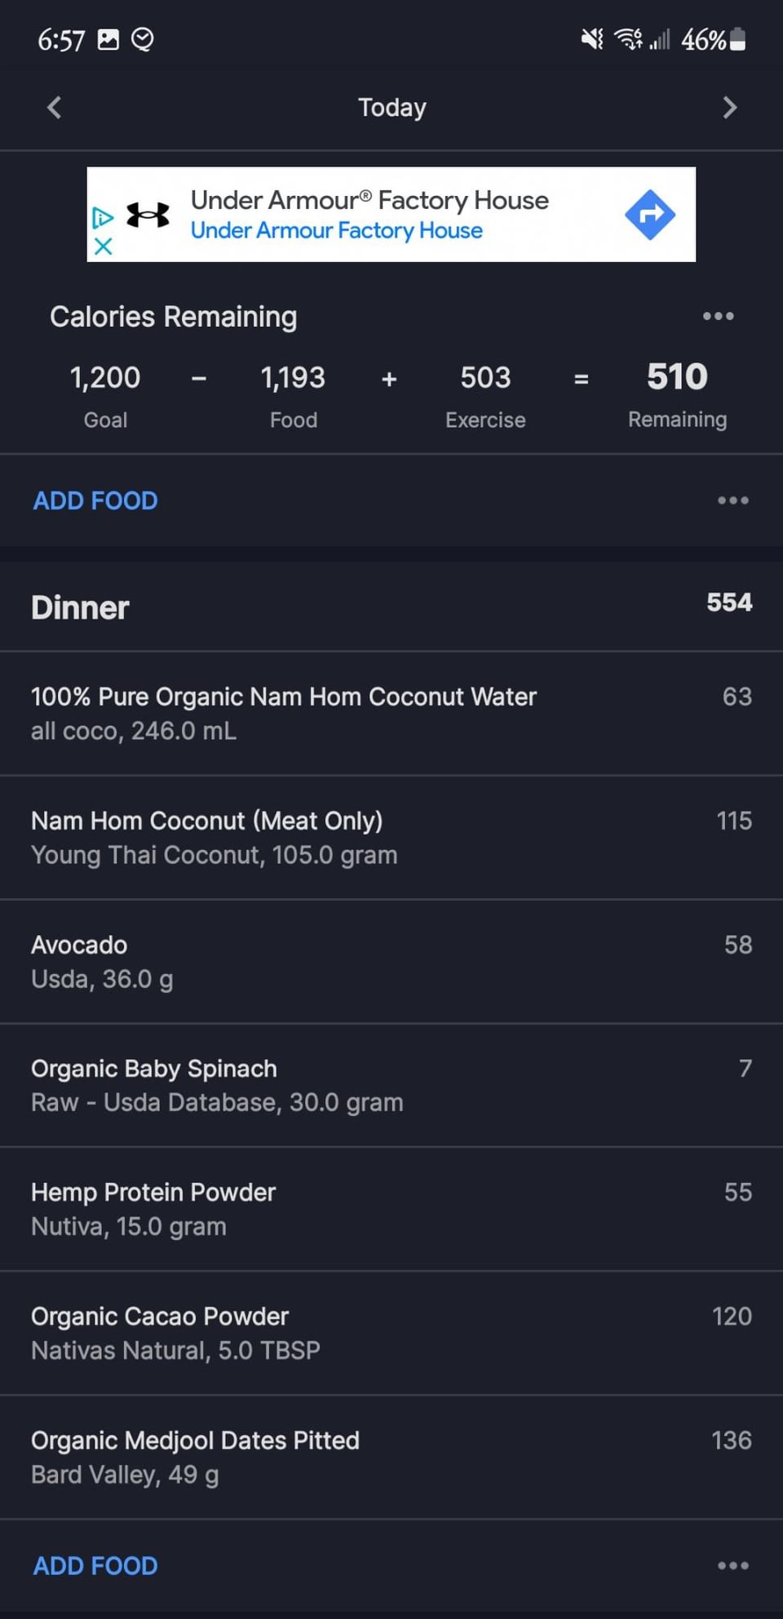Screen dimensions: 783x1619
Task: Tap the Today date header
Action: [391, 108]
